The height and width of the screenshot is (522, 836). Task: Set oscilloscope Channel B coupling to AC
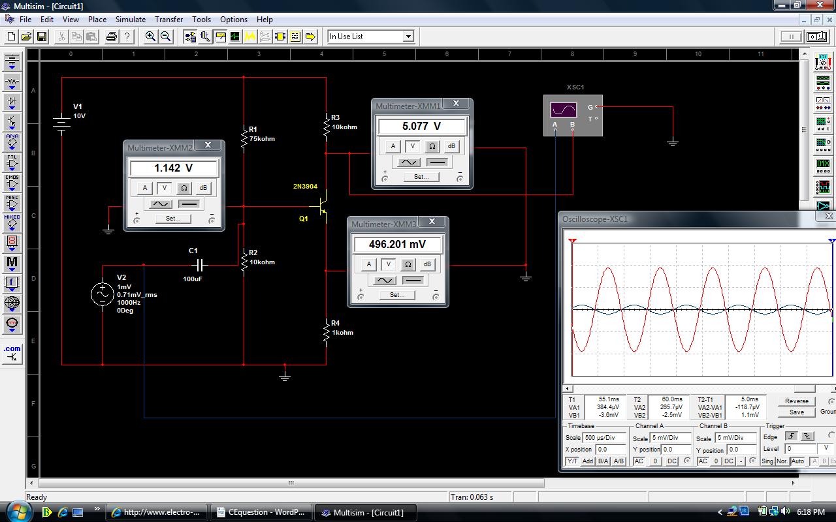[x=703, y=461]
